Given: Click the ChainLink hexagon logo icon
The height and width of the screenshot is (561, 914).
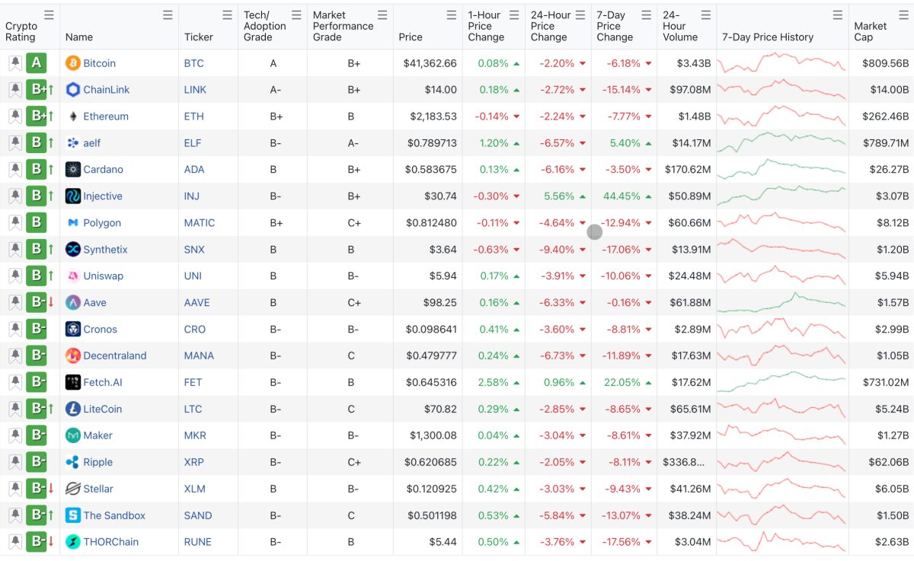Looking at the screenshot, I should click(x=73, y=90).
